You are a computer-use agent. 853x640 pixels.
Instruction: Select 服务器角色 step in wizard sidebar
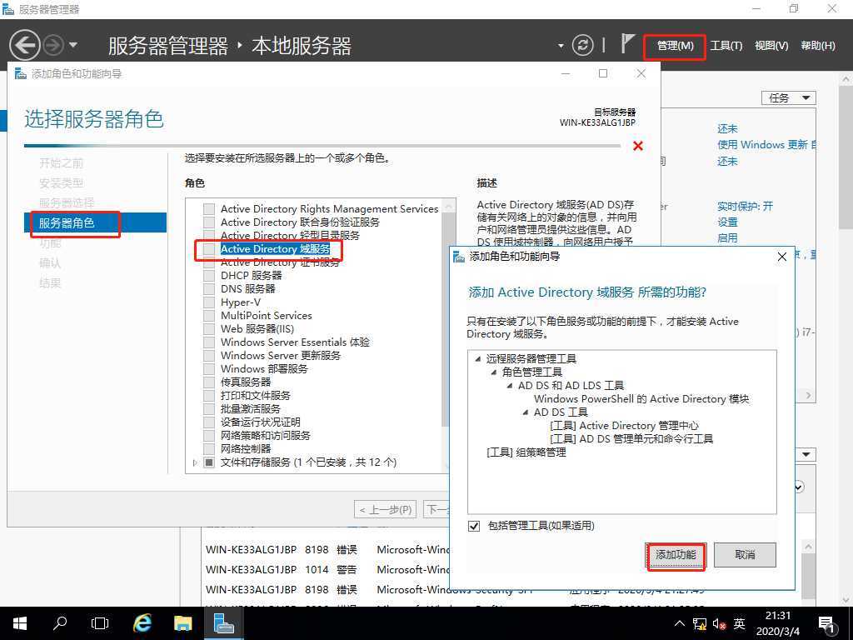coord(95,222)
